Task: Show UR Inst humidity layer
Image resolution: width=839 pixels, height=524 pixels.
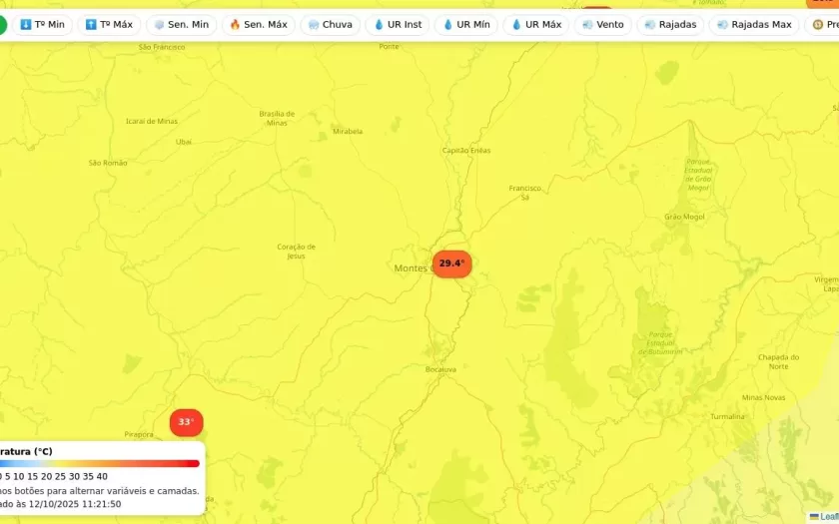Action: 398,25
